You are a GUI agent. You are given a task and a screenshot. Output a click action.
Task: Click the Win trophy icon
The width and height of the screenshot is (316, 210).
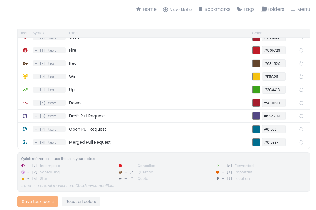click(x=25, y=77)
